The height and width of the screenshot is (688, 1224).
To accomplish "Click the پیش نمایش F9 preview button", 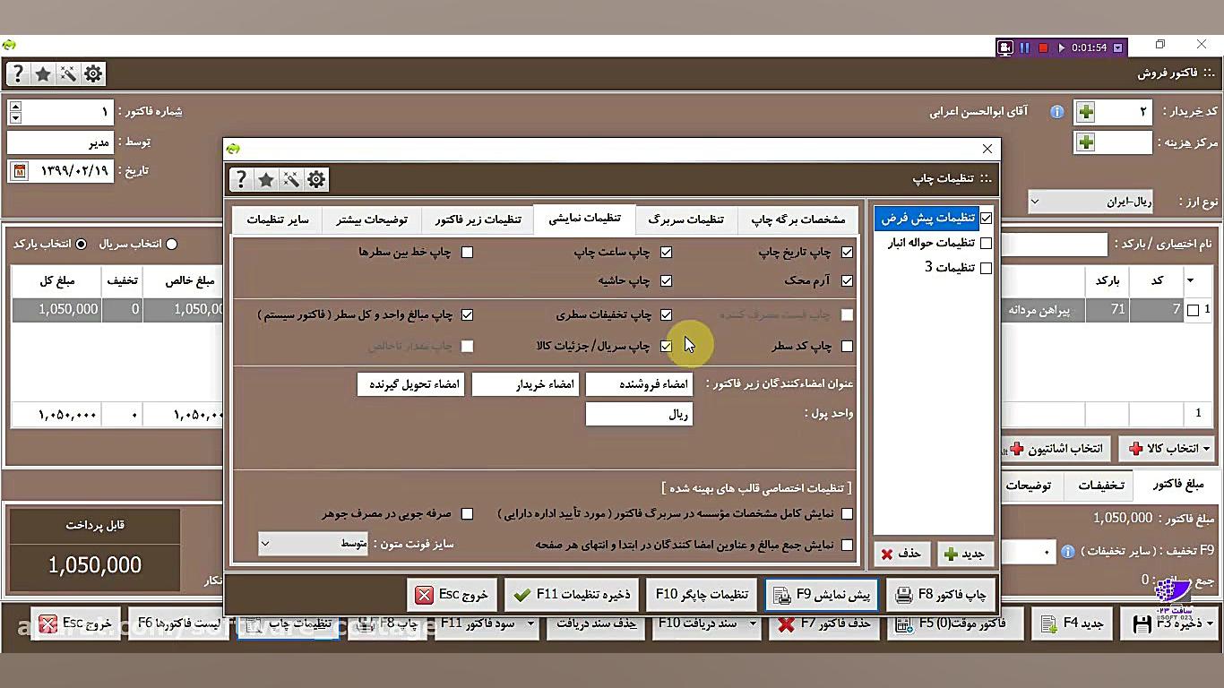I will 820,594.
